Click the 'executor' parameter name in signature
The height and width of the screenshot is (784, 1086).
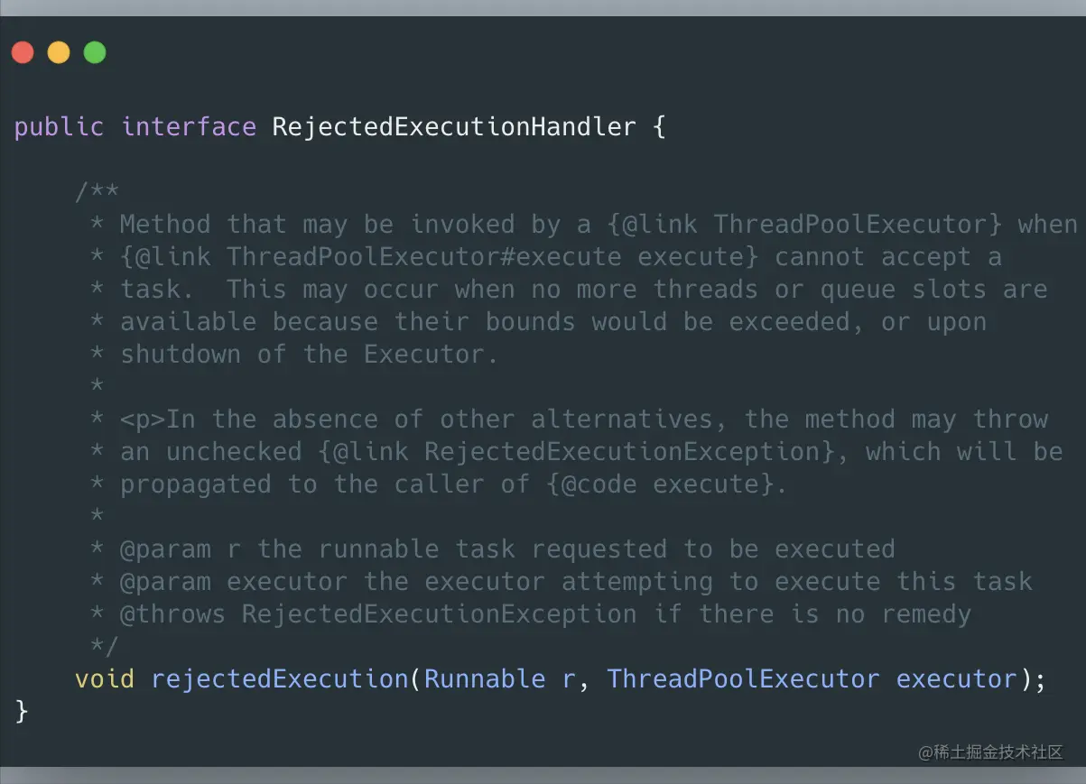tap(957, 679)
